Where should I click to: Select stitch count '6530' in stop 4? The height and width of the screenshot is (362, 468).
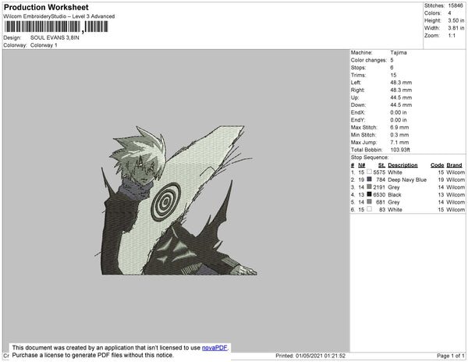379,195
